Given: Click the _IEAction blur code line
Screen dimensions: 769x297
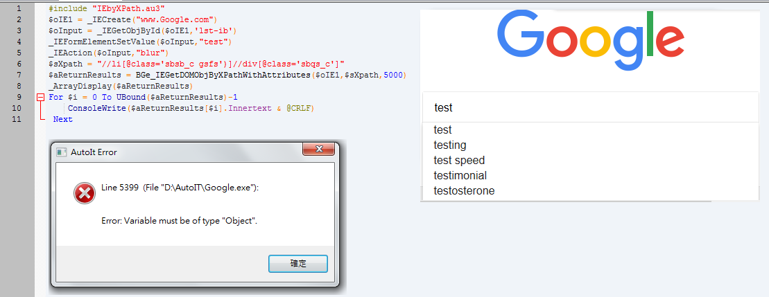Looking at the screenshot, I should [x=109, y=53].
